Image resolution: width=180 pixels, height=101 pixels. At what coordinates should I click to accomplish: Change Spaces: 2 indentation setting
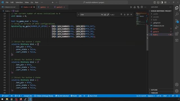click(151, 96)
